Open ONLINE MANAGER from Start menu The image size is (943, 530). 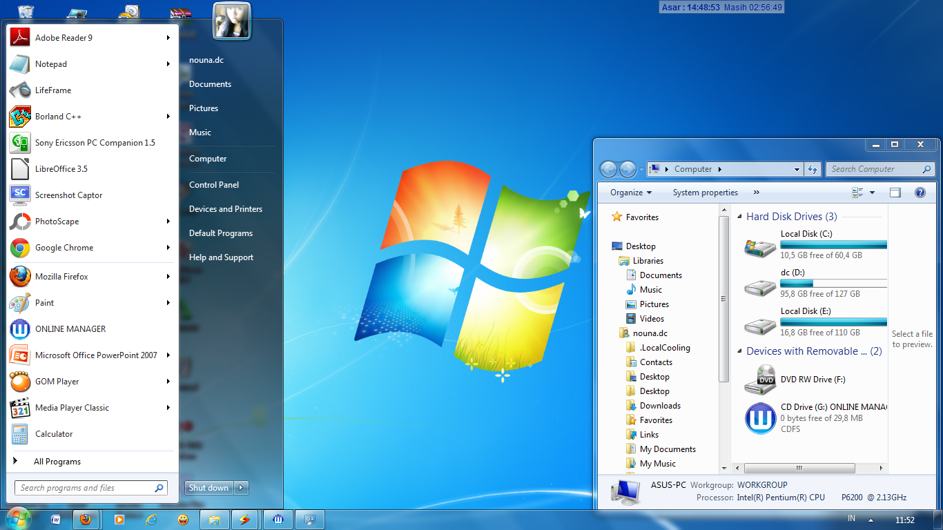[92, 329]
